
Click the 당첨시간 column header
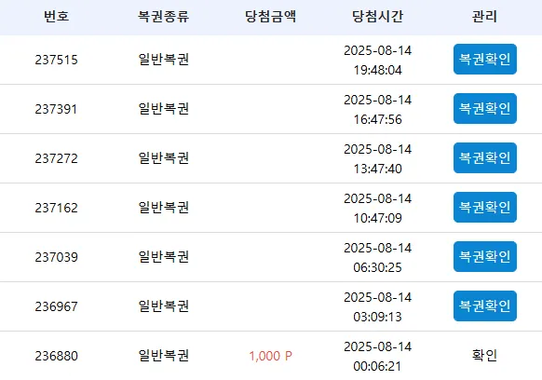[x=377, y=16]
